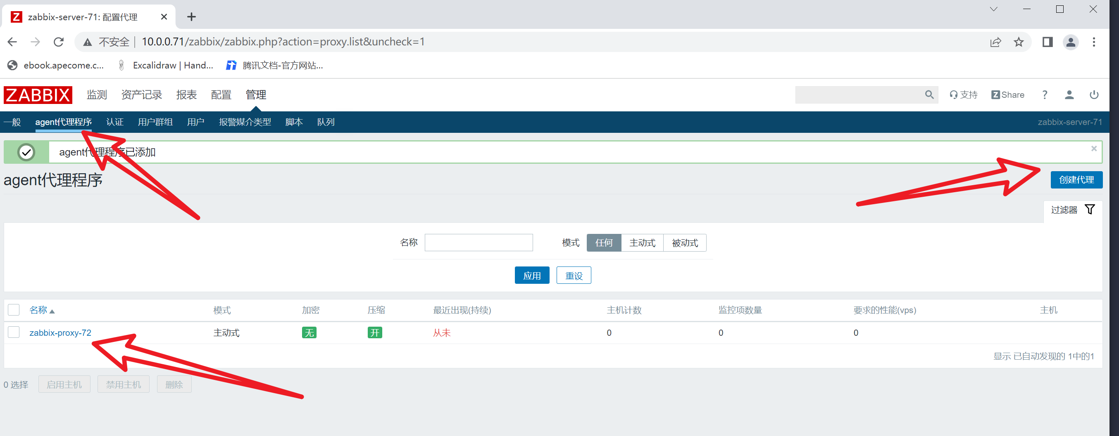Check the zabbix-proxy-72 row checkbox
This screenshot has width=1119, height=436.
click(x=14, y=332)
